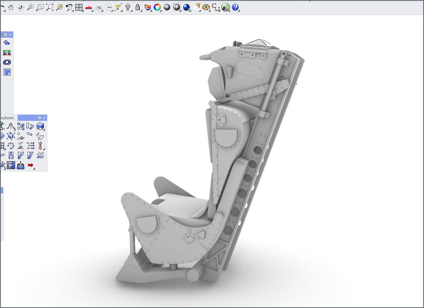Screen dimensions: 424x308
Task: Open Options with the gear cog icon
Action: coord(205,7)
